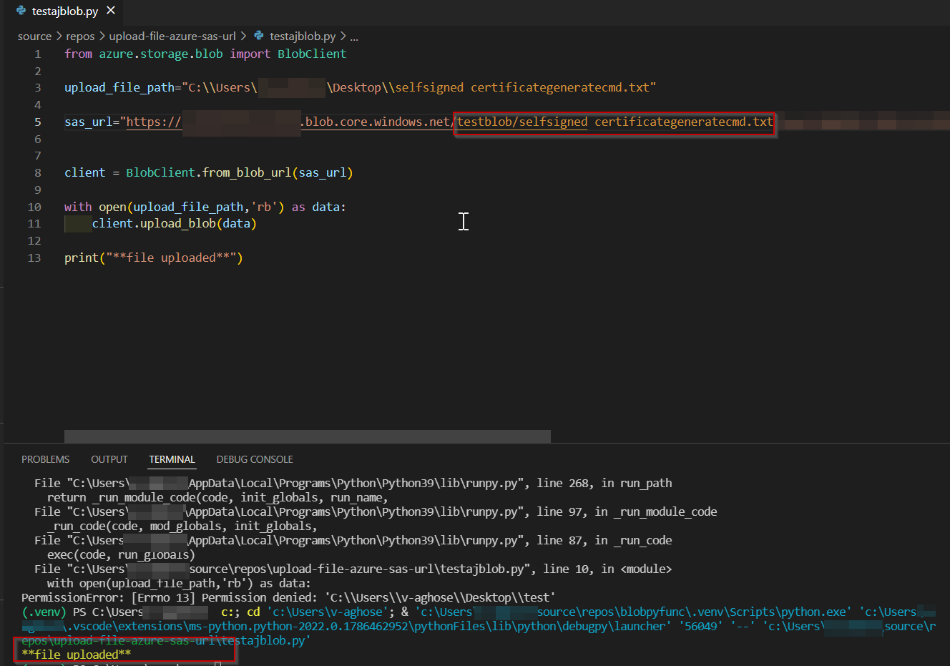Click the 'client' variable on line 8
950x666 pixels.
pyautogui.click(x=85, y=172)
